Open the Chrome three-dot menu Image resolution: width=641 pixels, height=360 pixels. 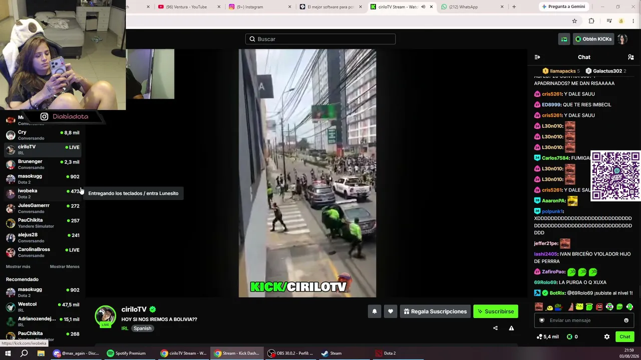(x=633, y=21)
